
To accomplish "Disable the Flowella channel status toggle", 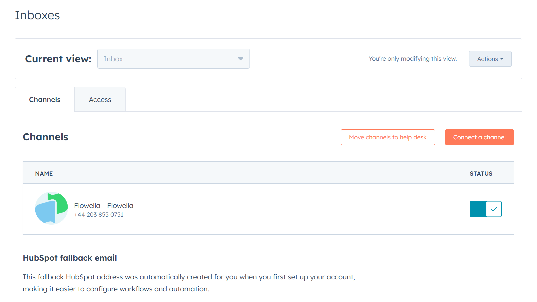I will tap(485, 209).
